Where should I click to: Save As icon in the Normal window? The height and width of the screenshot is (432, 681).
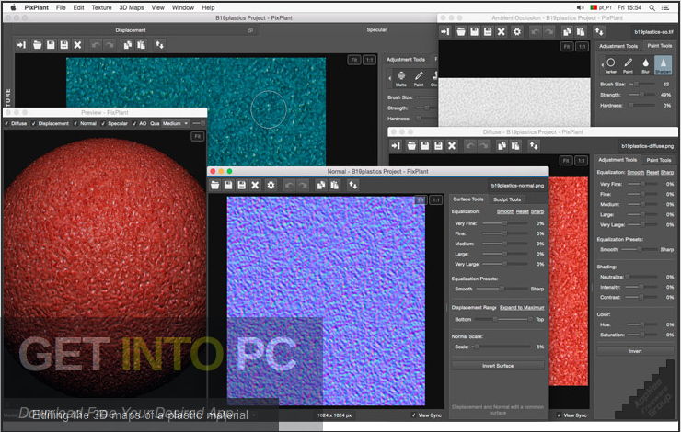(x=242, y=185)
